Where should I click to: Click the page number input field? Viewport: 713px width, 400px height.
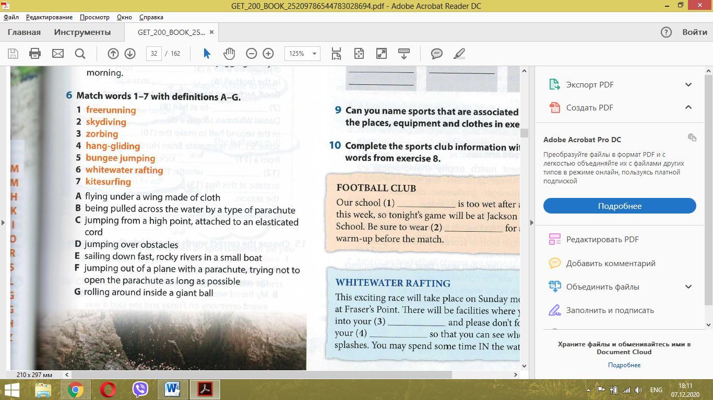click(x=153, y=54)
